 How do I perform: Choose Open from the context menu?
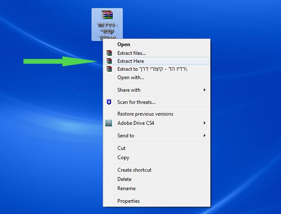(156, 44)
